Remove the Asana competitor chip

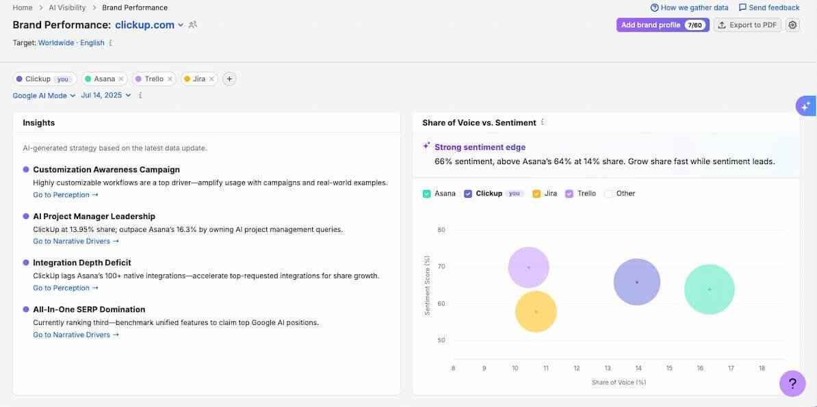tap(121, 79)
